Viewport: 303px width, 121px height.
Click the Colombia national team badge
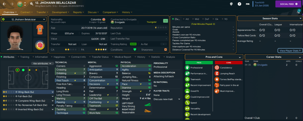point(39,45)
